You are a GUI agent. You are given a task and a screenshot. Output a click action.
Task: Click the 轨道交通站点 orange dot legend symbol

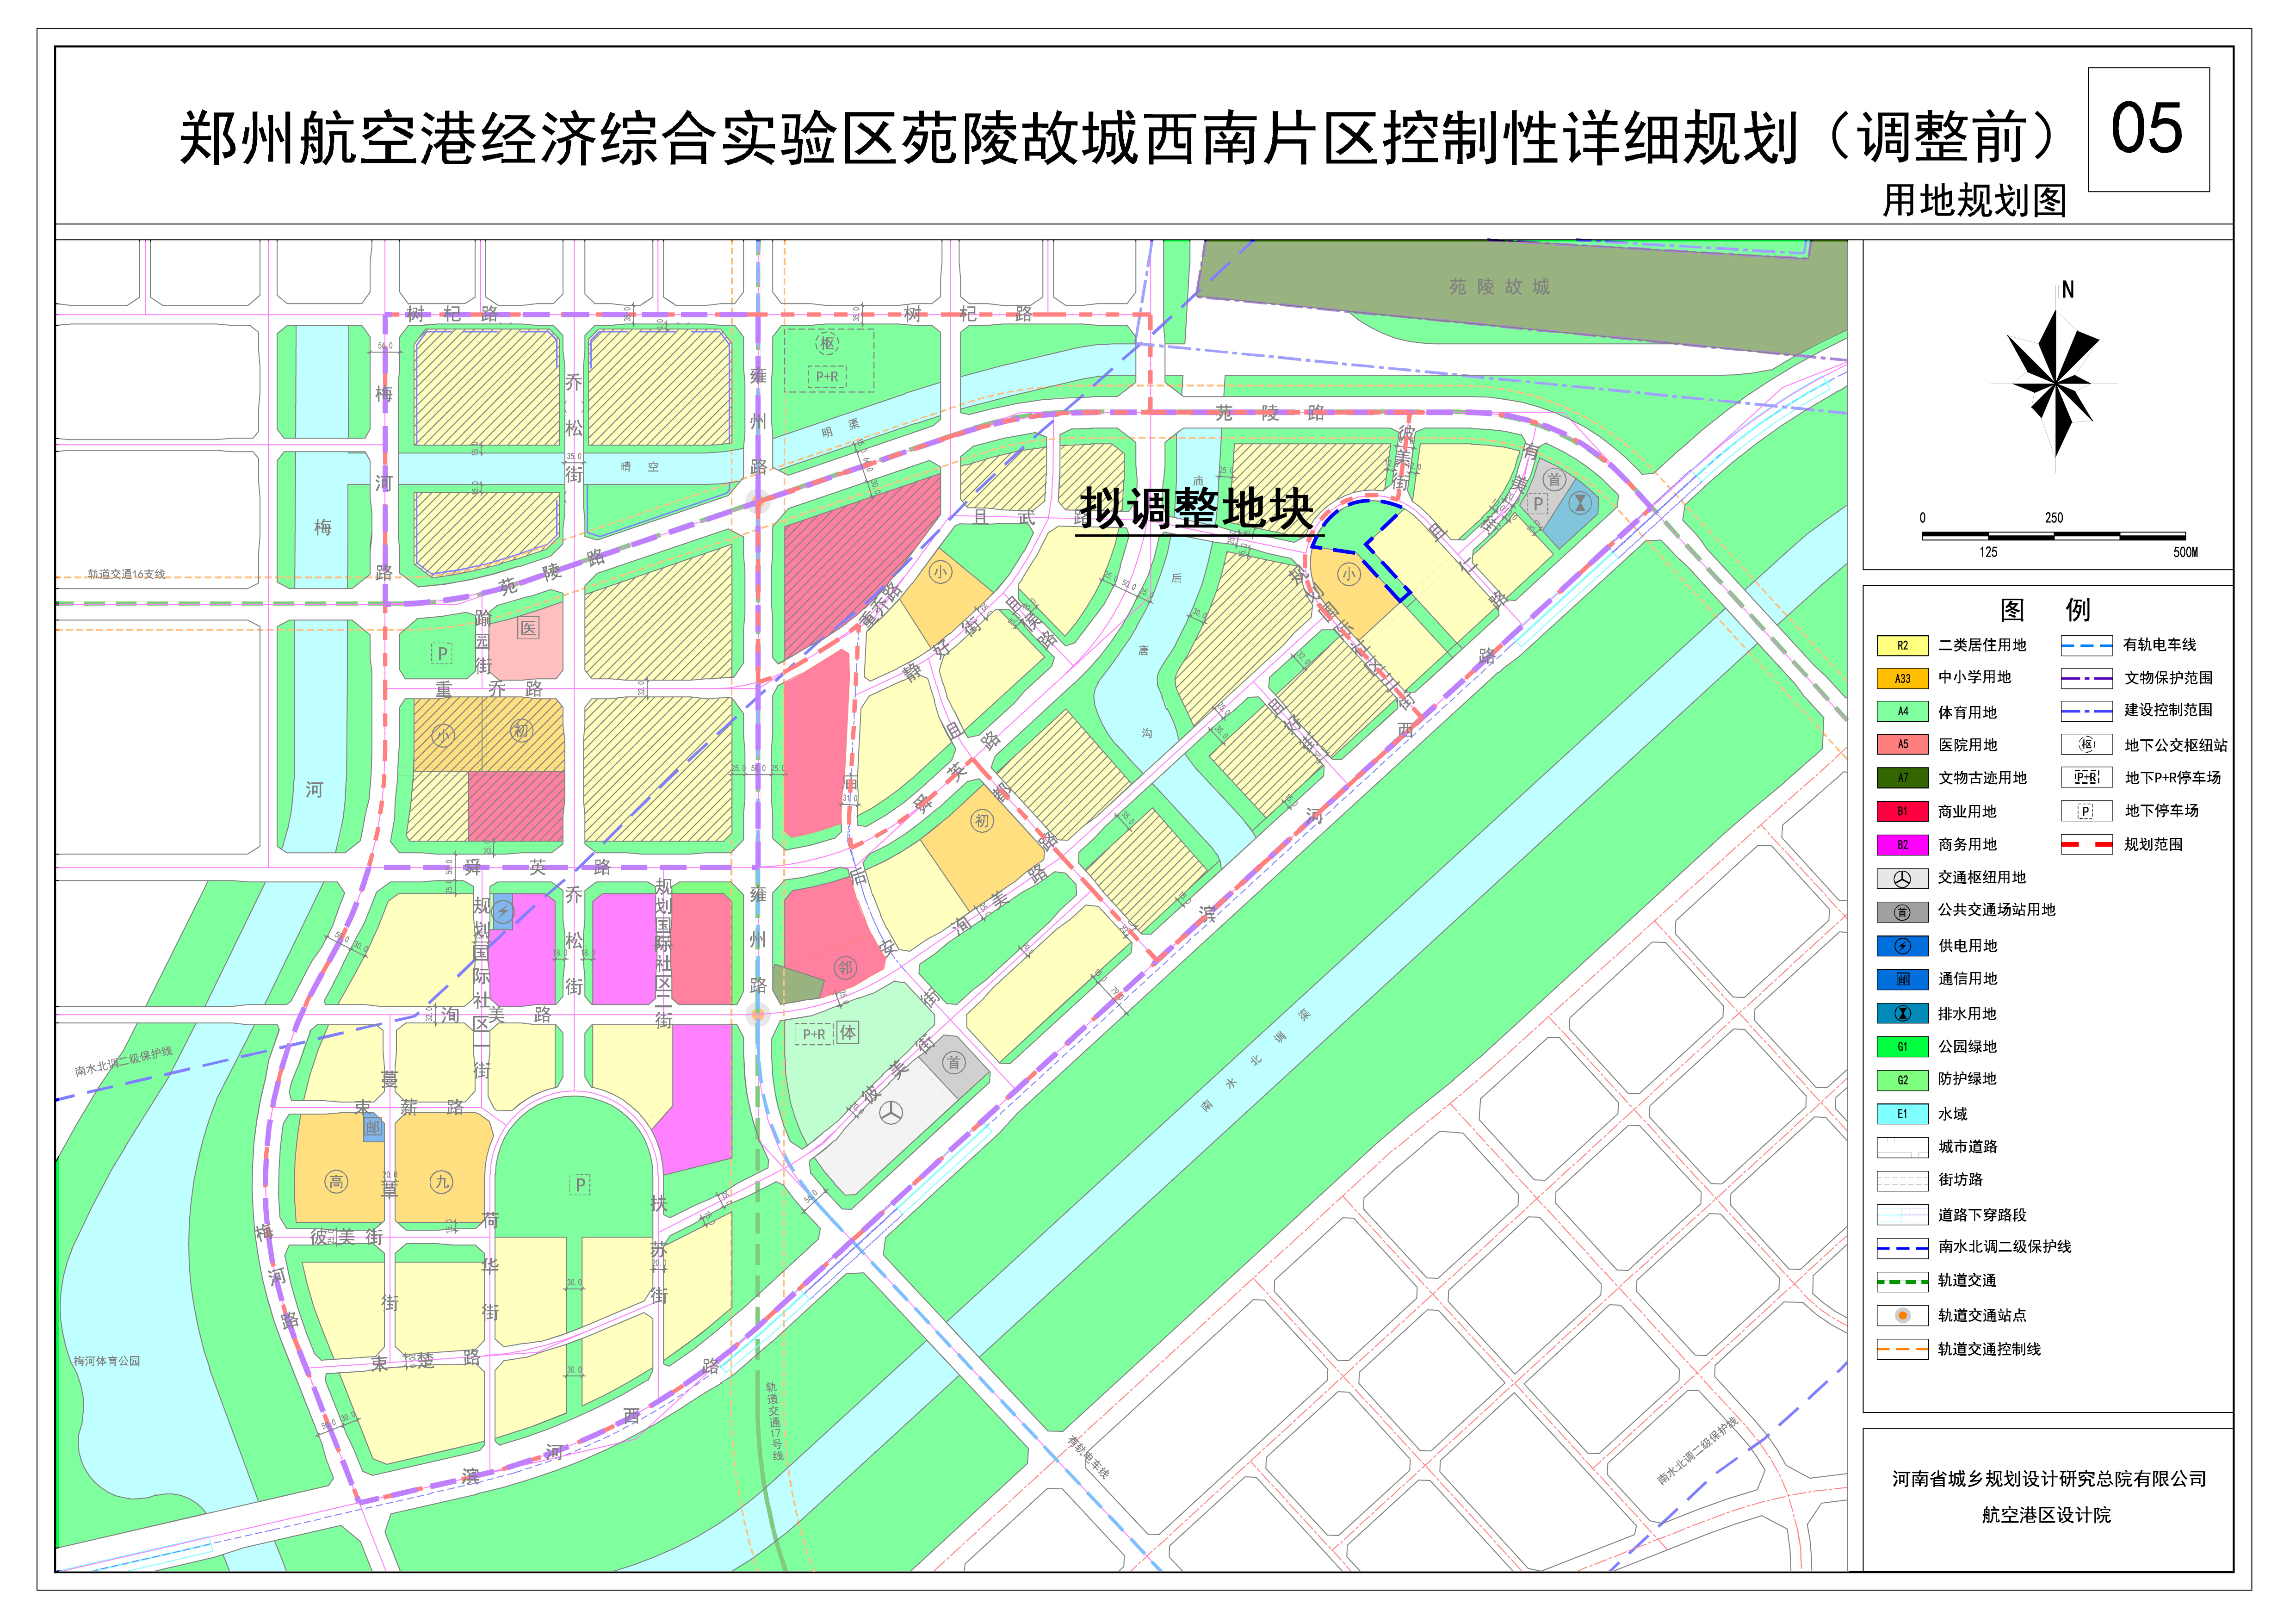click(x=1902, y=1315)
